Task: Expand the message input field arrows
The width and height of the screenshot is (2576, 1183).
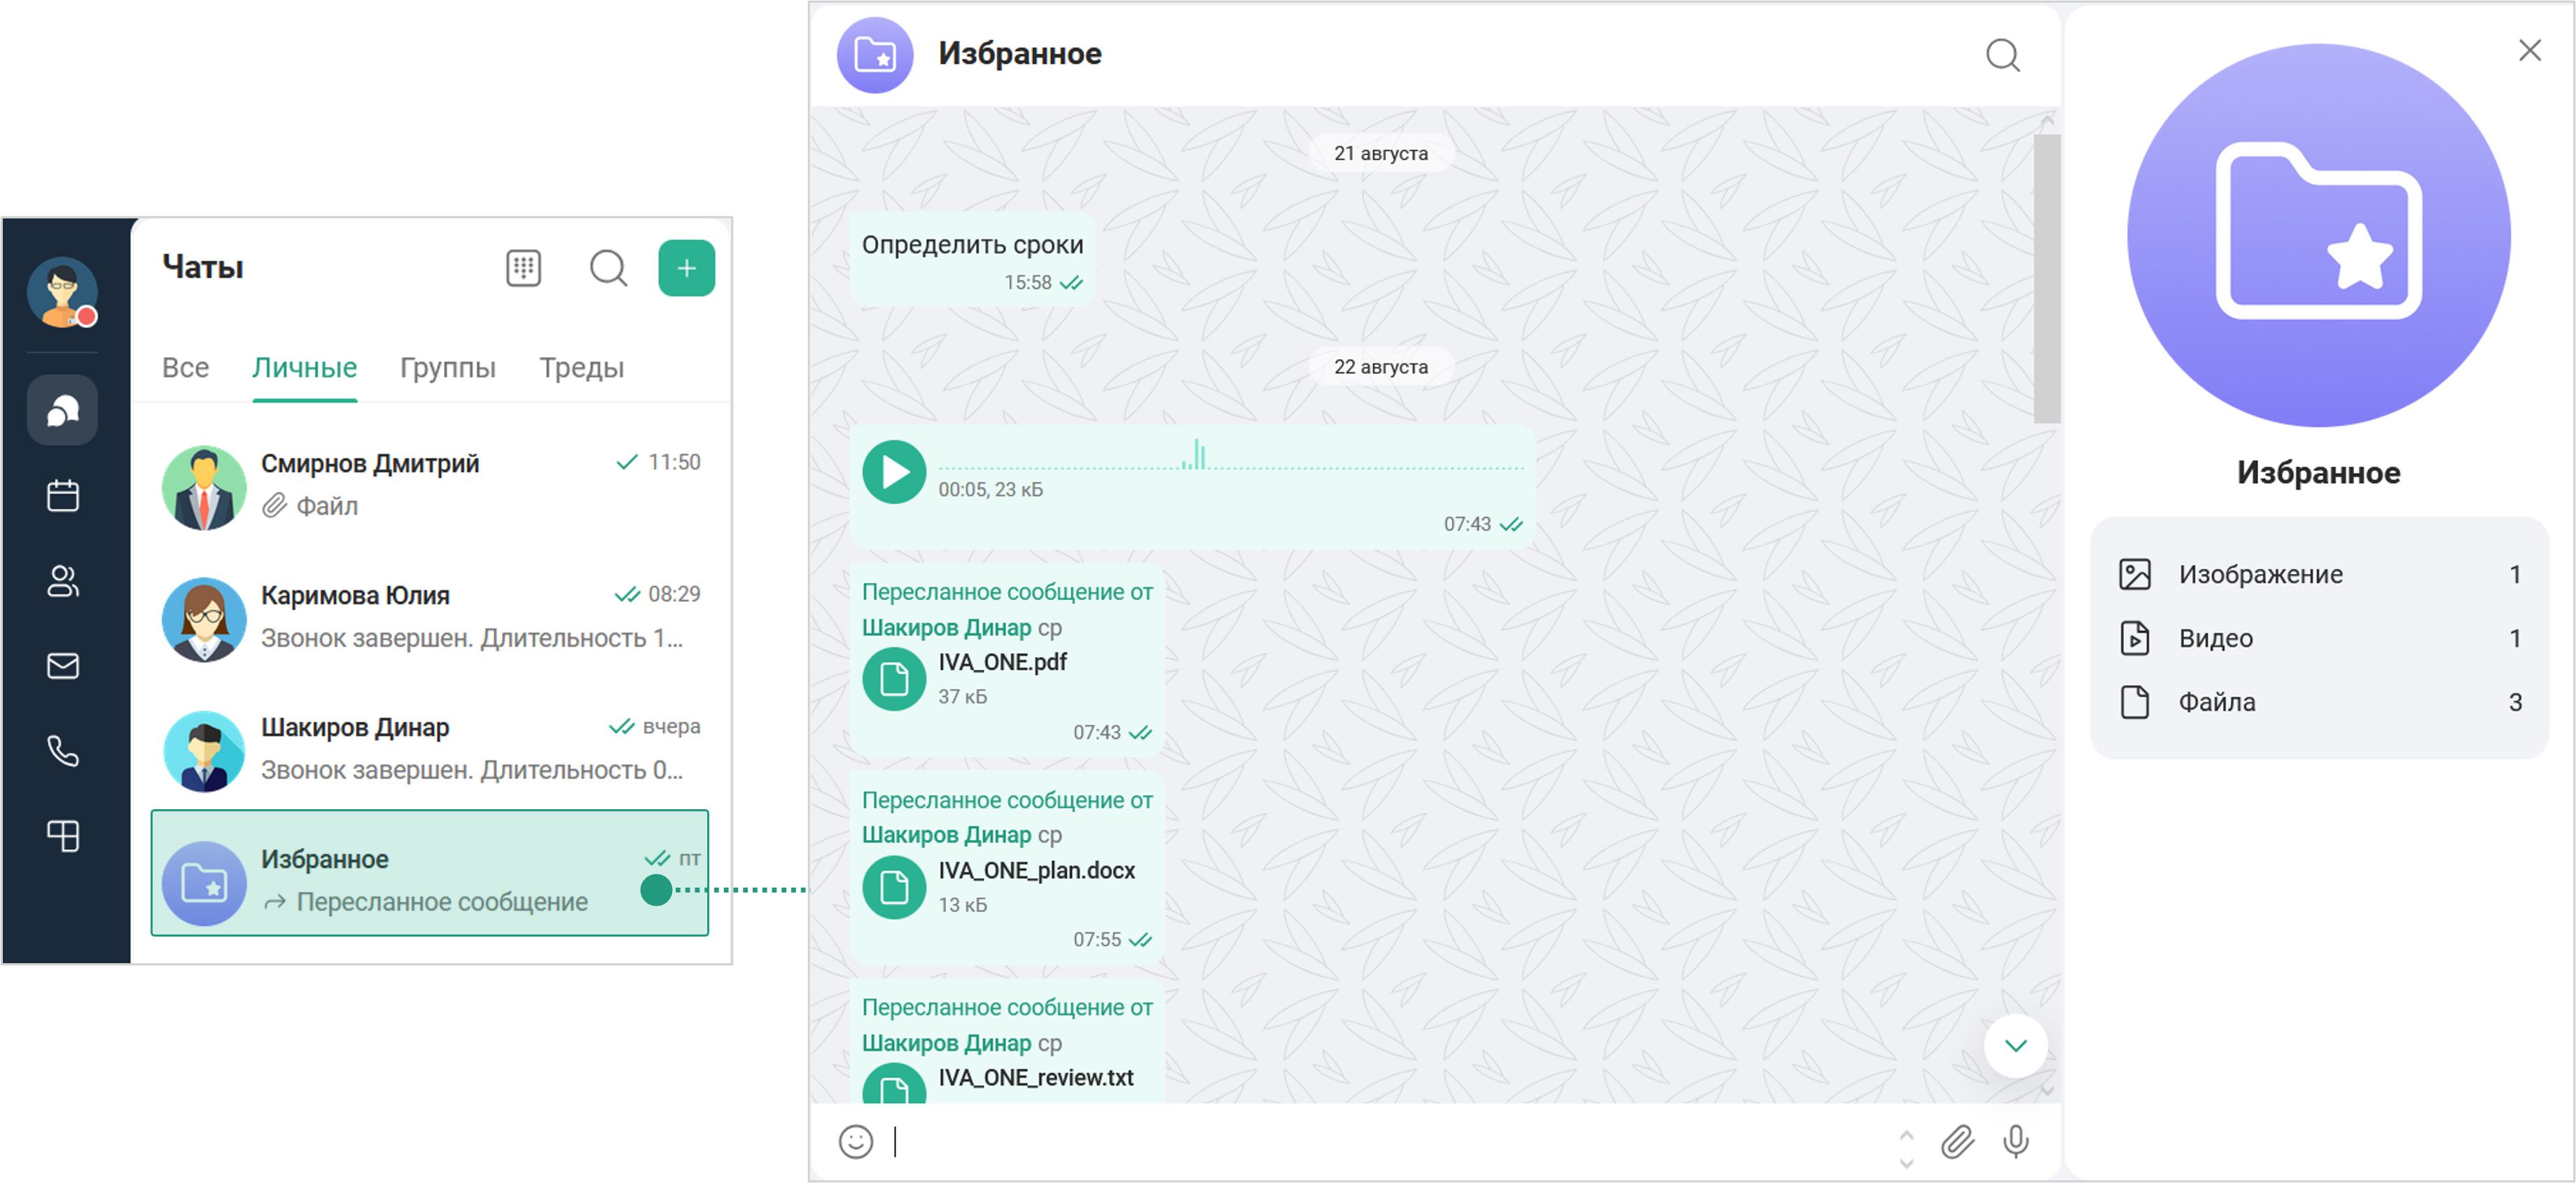Action: click(x=1906, y=1149)
